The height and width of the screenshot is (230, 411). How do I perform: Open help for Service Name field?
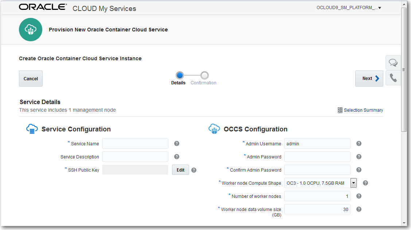[x=177, y=143]
